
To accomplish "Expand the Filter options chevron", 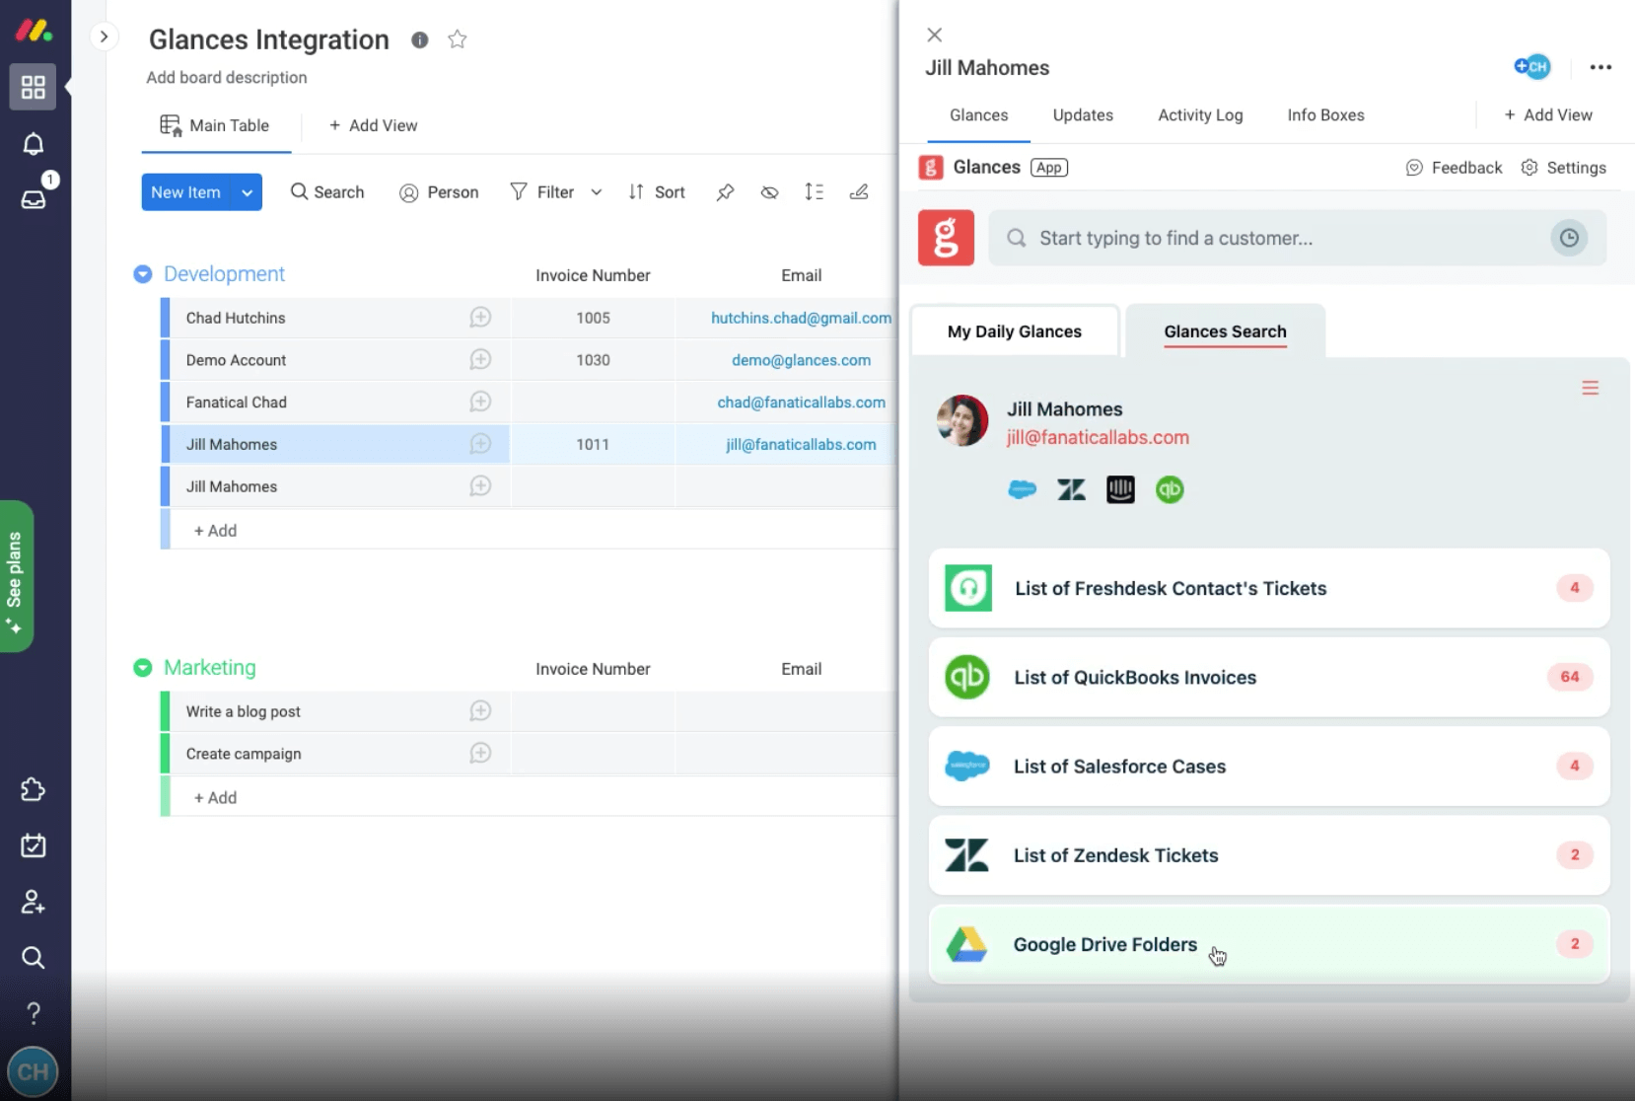I will (597, 192).
